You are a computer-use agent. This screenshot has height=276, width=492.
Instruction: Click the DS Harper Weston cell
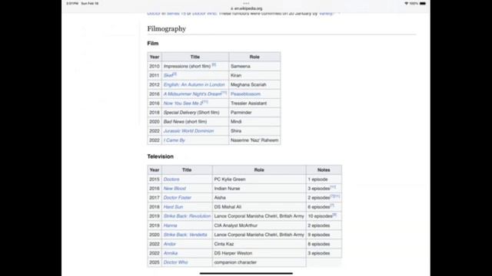point(259,253)
